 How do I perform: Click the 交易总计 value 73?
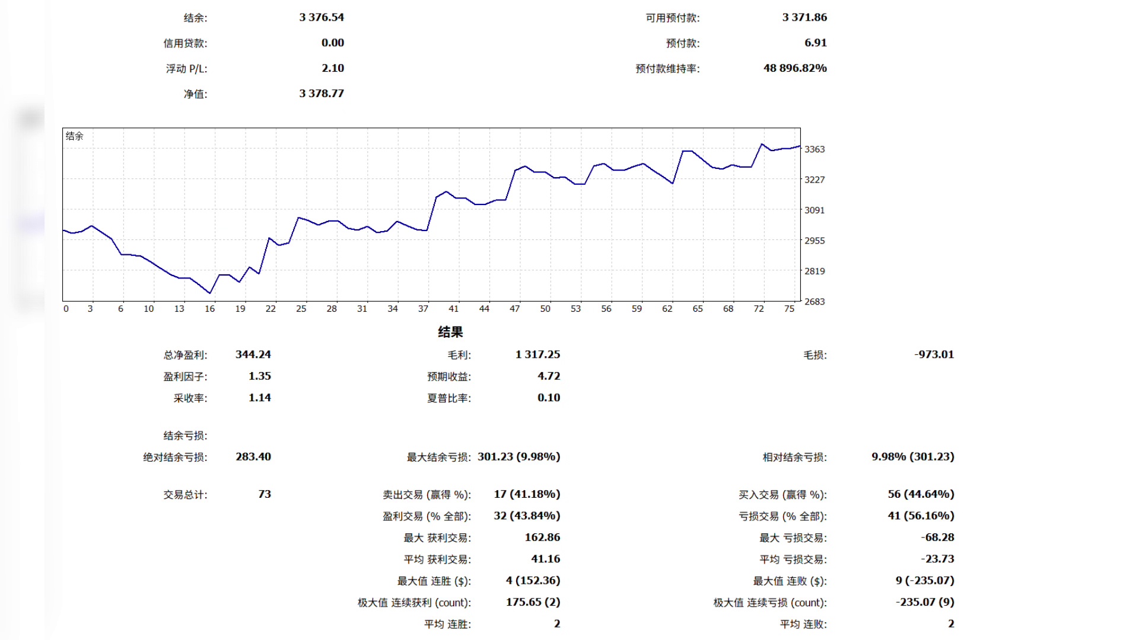click(265, 494)
